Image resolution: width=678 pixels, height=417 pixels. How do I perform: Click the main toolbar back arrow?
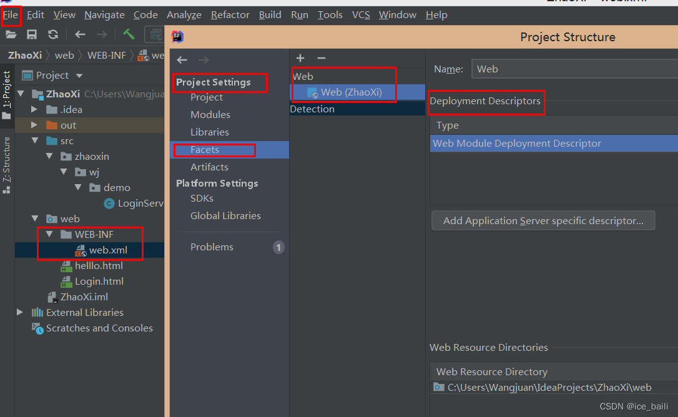pos(80,35)
